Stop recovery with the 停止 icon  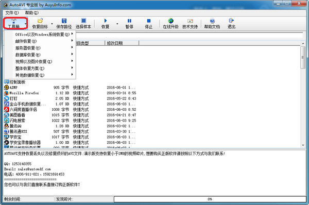click(x=149, y=21)
